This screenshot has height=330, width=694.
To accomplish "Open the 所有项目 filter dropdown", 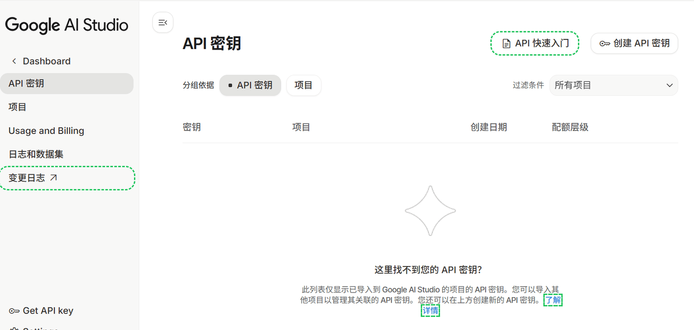I will click(613, 85).
